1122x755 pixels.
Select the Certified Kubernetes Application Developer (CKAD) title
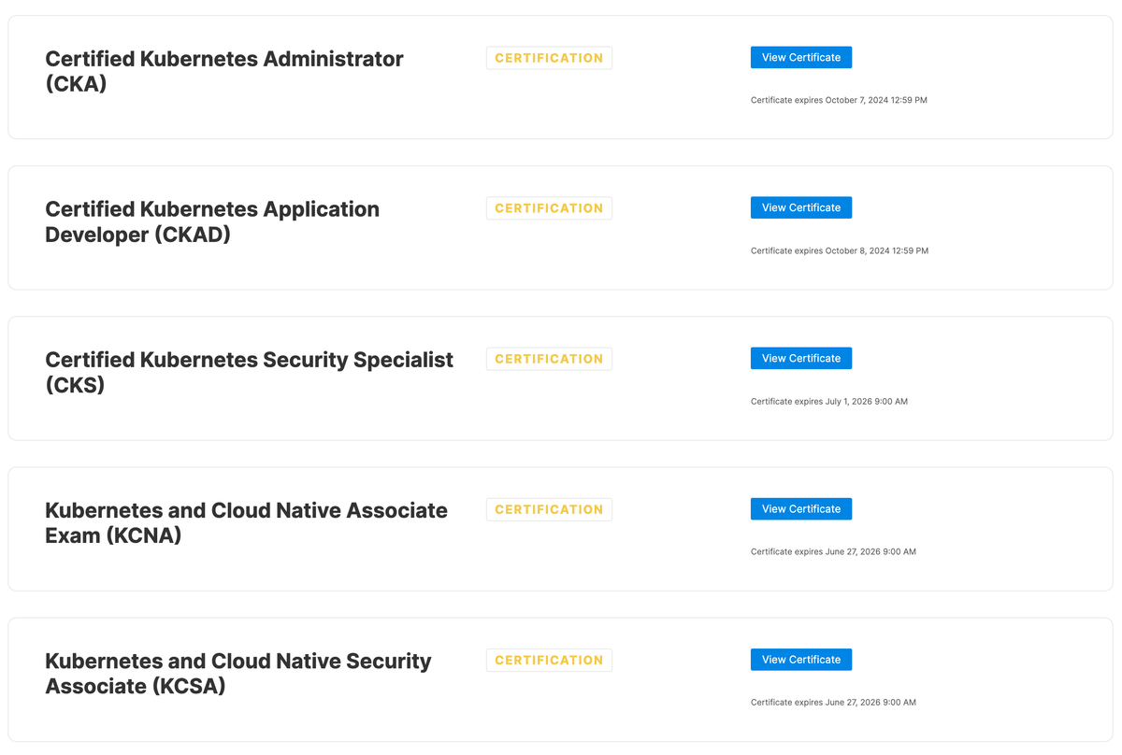pyautogui.click(x=212, y=221)
